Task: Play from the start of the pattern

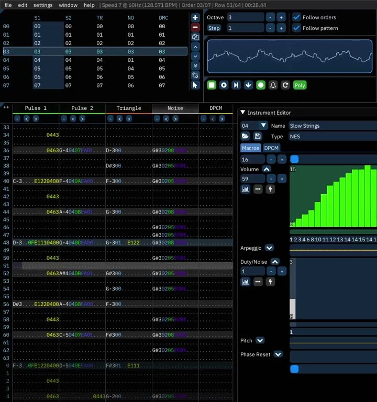Action: [236, 85]
